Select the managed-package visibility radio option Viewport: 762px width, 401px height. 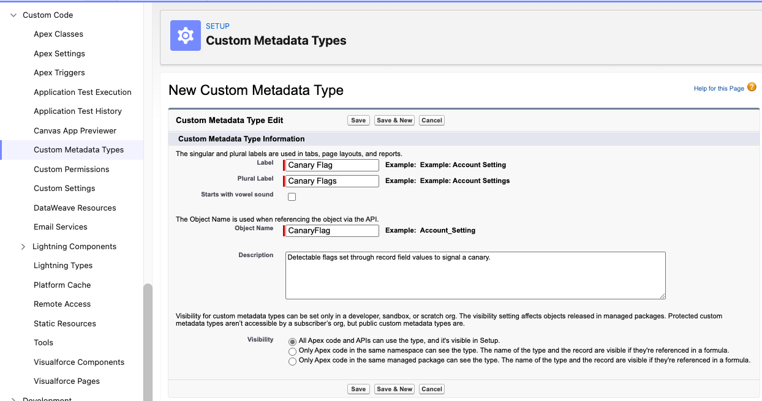pos(292,361)
